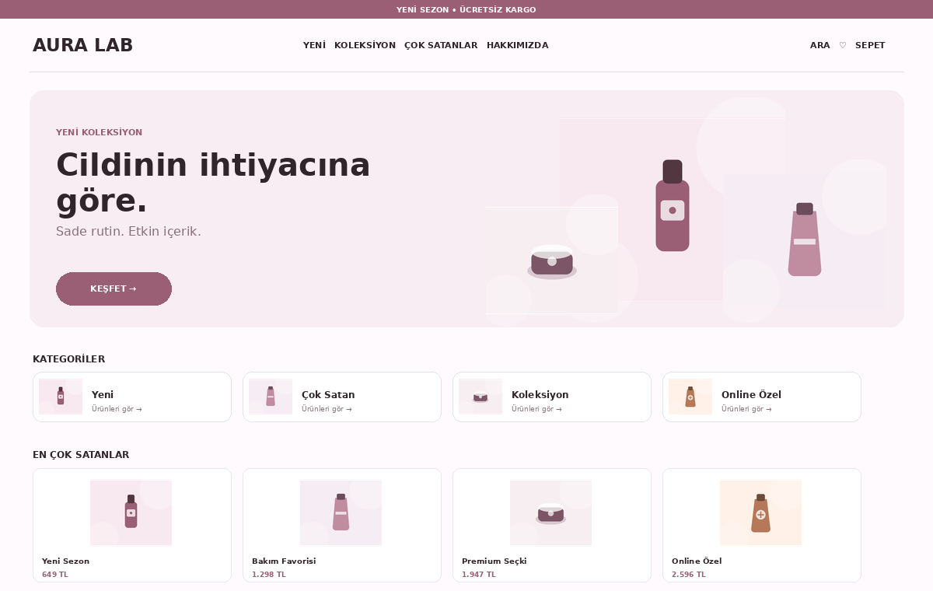Click the 649 TL price
Viewport: 933px width, 591px height.
(x=54, y=575)
